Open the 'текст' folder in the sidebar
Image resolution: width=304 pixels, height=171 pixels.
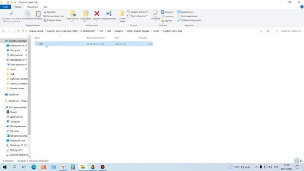click(13, 69)
